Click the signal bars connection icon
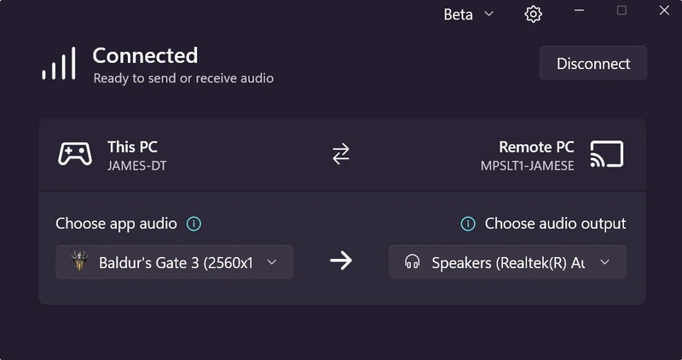The image size is (682, 360). coord(59,65)
